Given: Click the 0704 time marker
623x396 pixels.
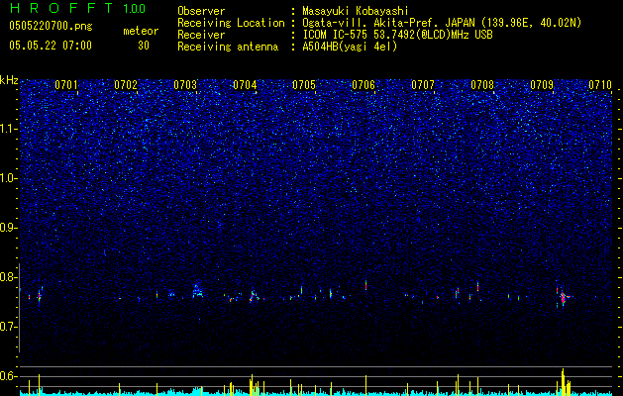Looking at the screenshot, I should 245,85.
